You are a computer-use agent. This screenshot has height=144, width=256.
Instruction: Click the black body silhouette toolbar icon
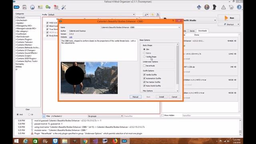click(214, 7)
